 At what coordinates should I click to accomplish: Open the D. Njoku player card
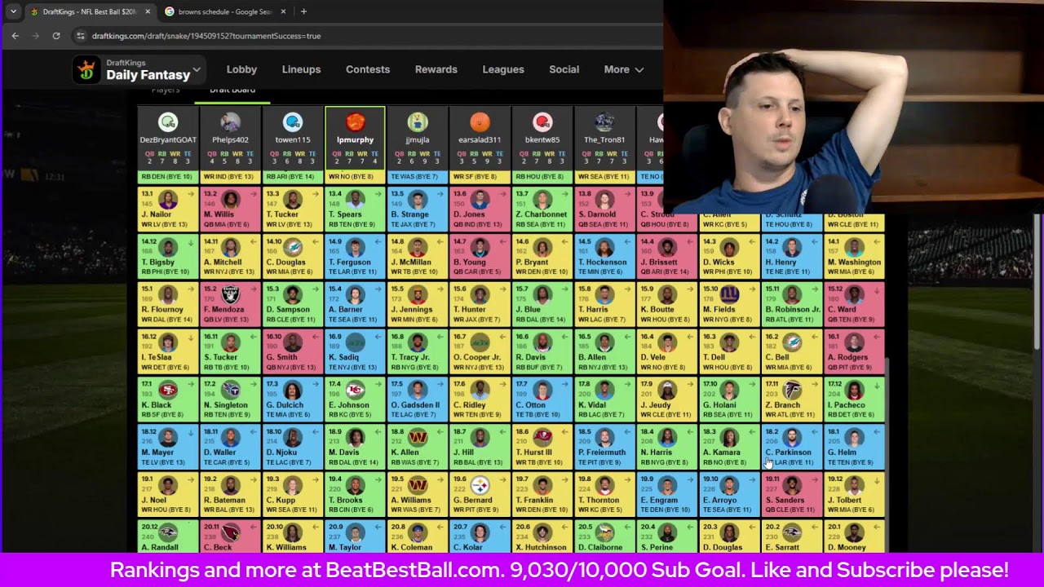(x=293, y=446)
